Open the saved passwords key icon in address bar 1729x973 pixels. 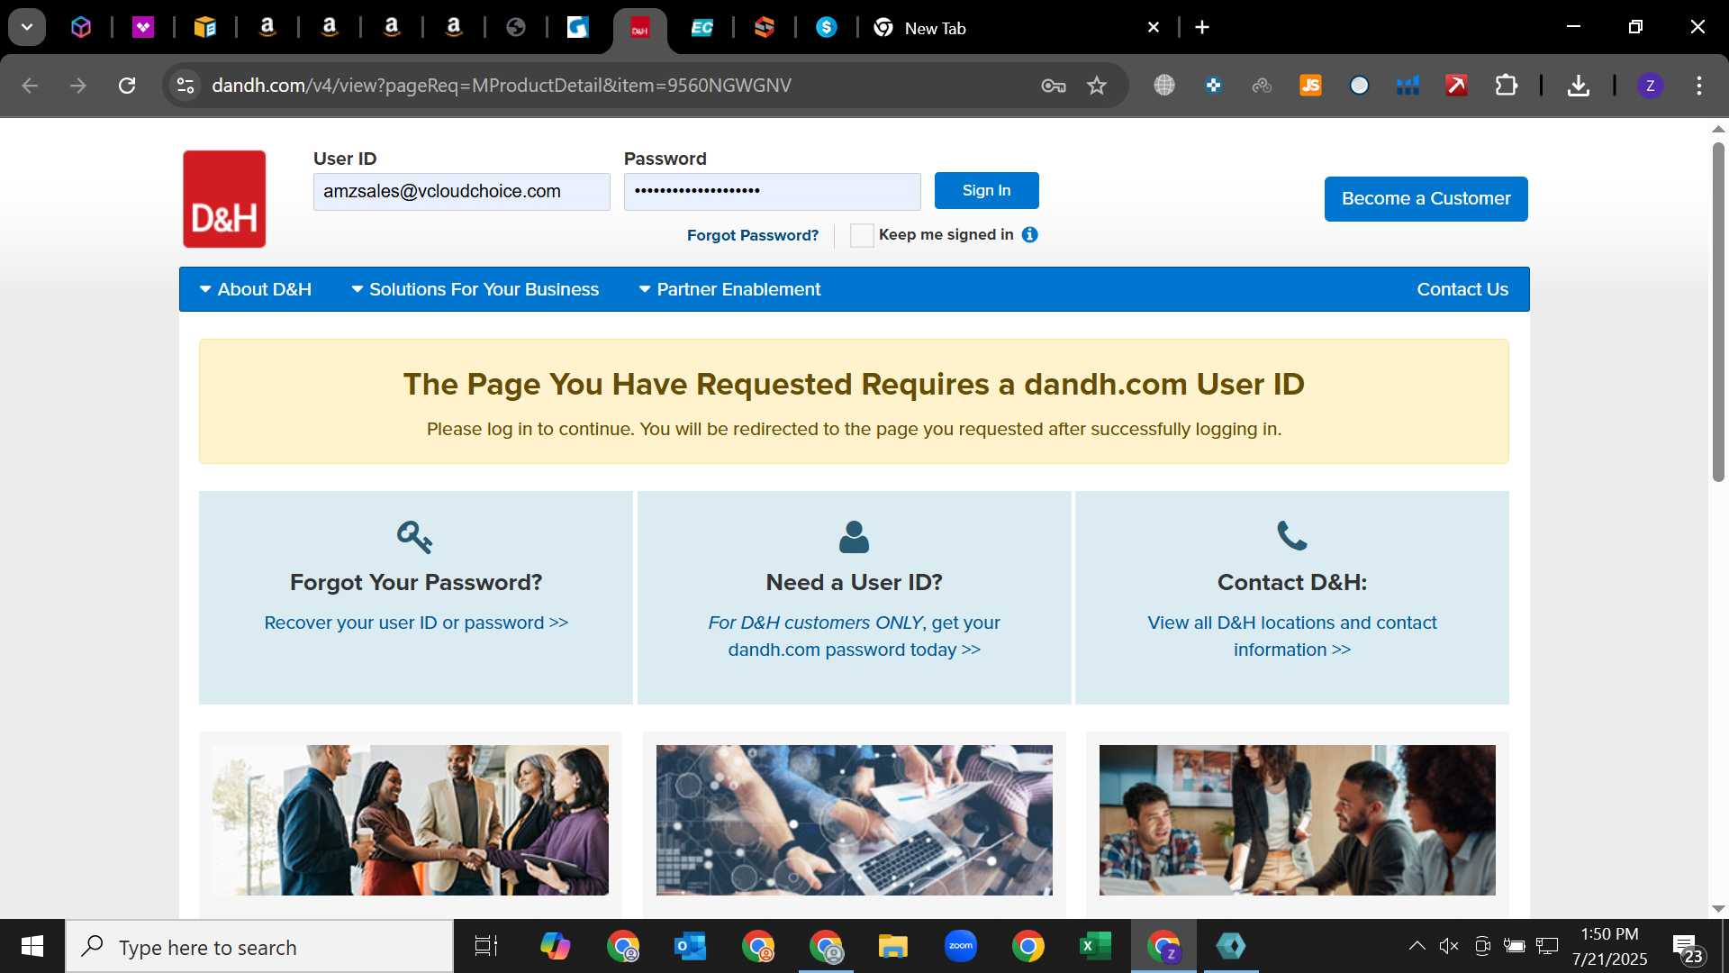click(x=1053, y=86)
